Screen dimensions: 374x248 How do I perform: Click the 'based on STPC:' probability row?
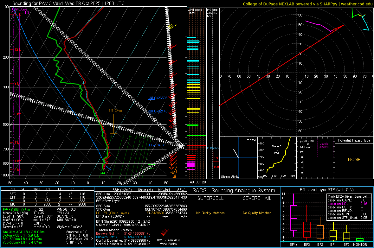click(x=347, y=214)
